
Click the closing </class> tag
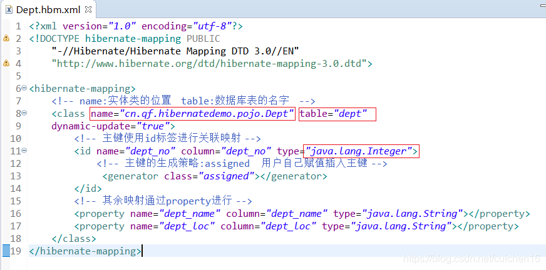pyautogui.click(x=74, y=239)
